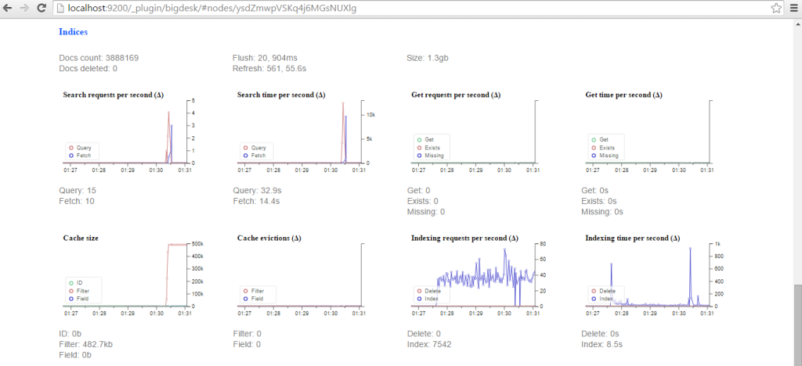Viewport: 802px width, 366px height.
Task: Click the address bar URL field
Action: click(x=409, y=8)
